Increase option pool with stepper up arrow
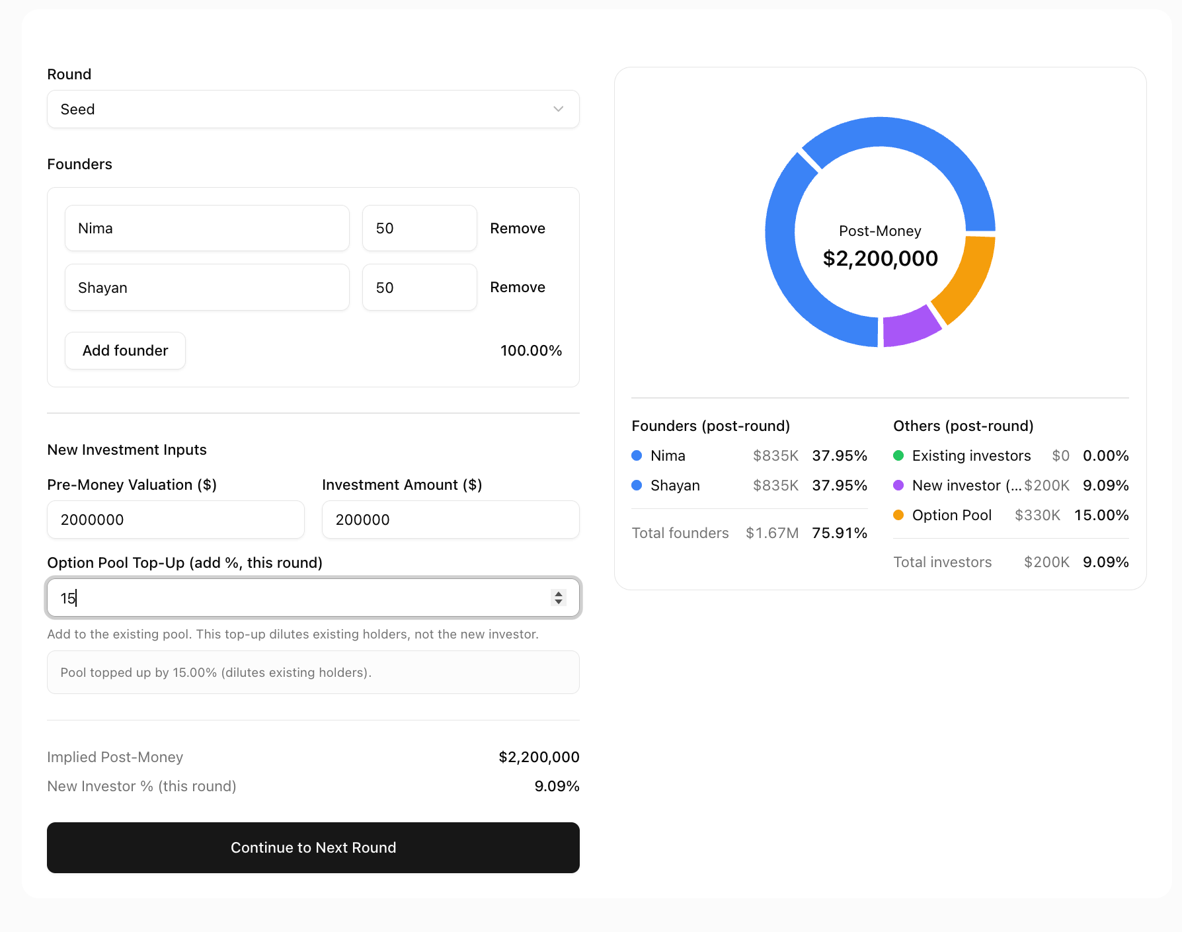 [559, 594]
